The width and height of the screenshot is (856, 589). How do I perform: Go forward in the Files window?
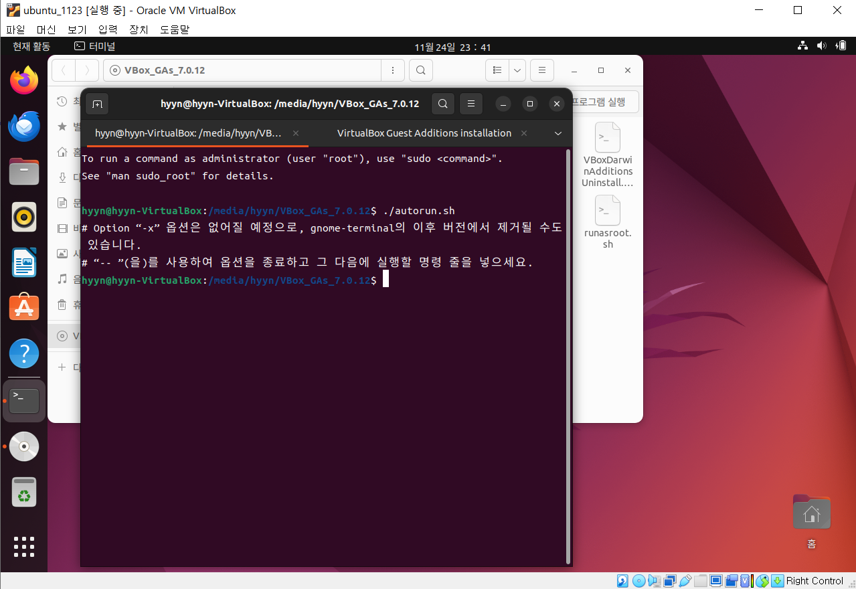pos(87,70)
